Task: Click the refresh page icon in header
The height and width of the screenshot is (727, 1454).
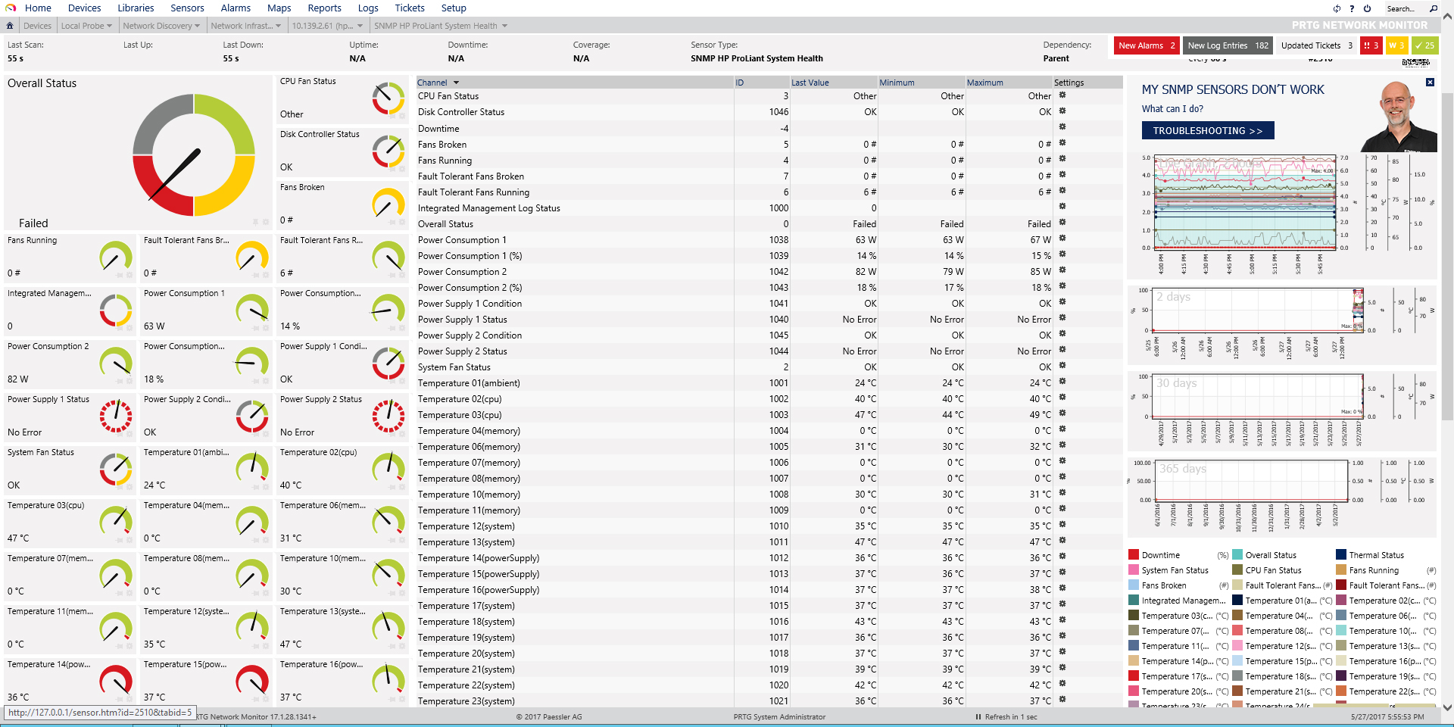Action: coord(1337,8)
